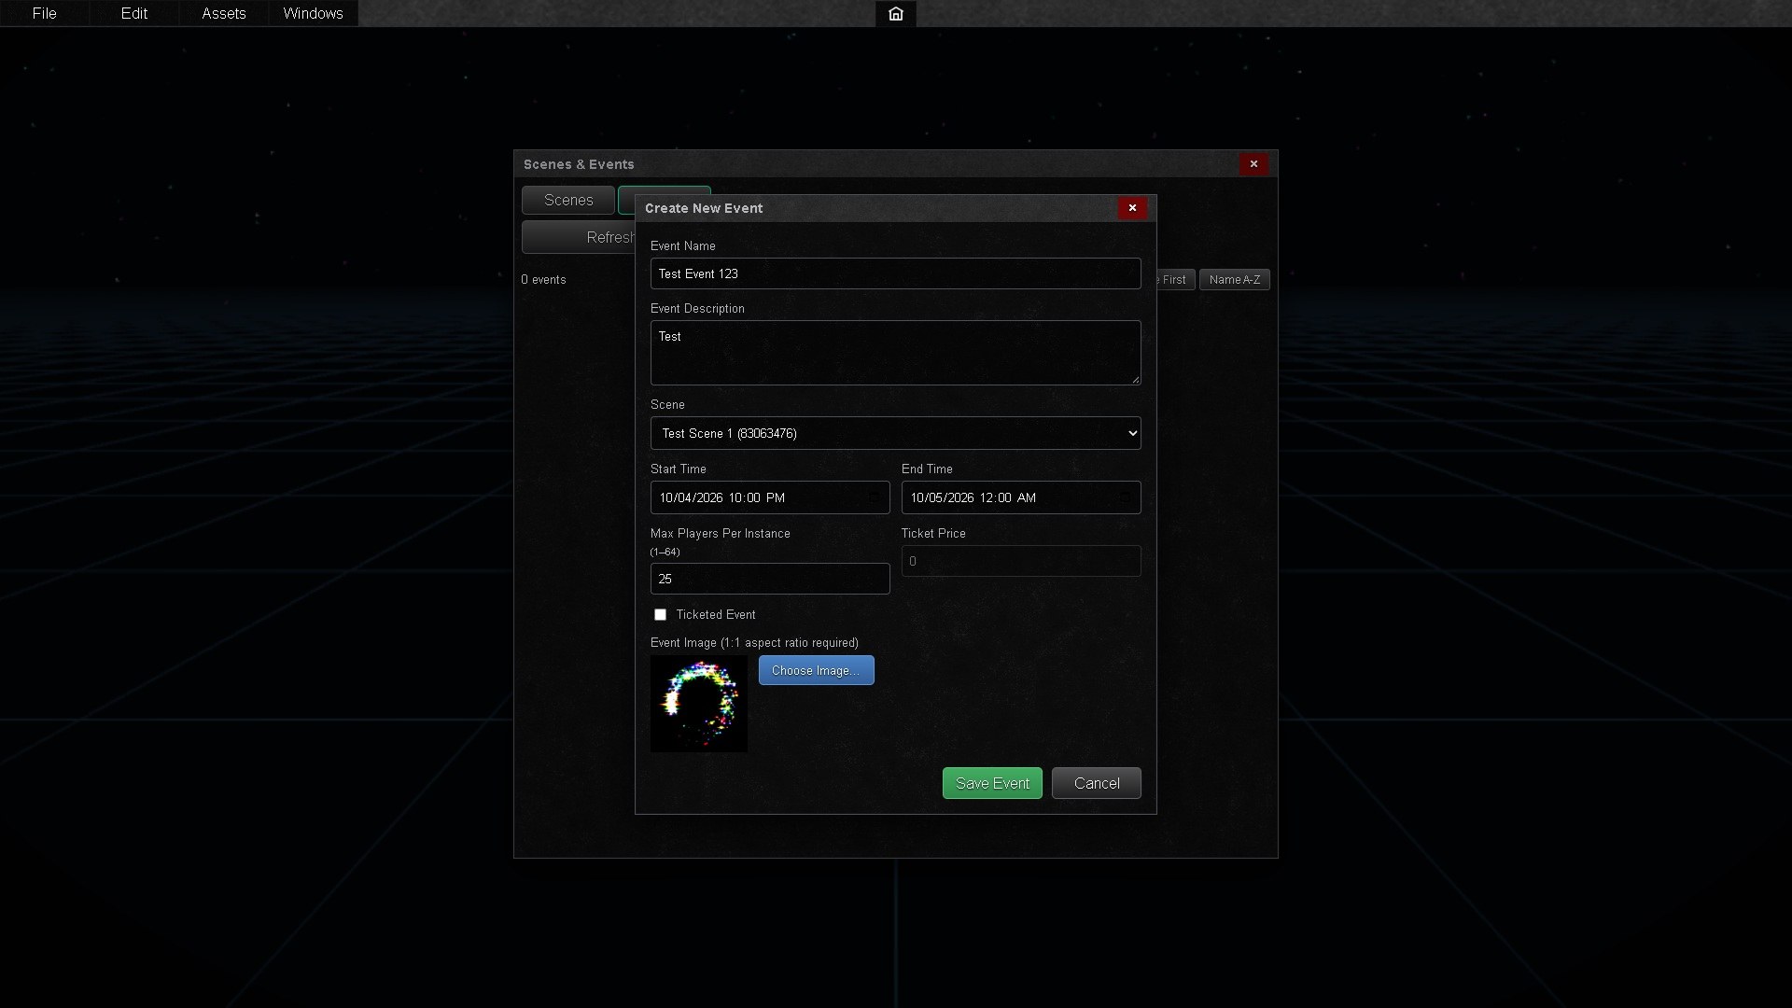The image size is (1792, 1008).
Task: Close the Create New Event dialog
Action: [1132, 208]
